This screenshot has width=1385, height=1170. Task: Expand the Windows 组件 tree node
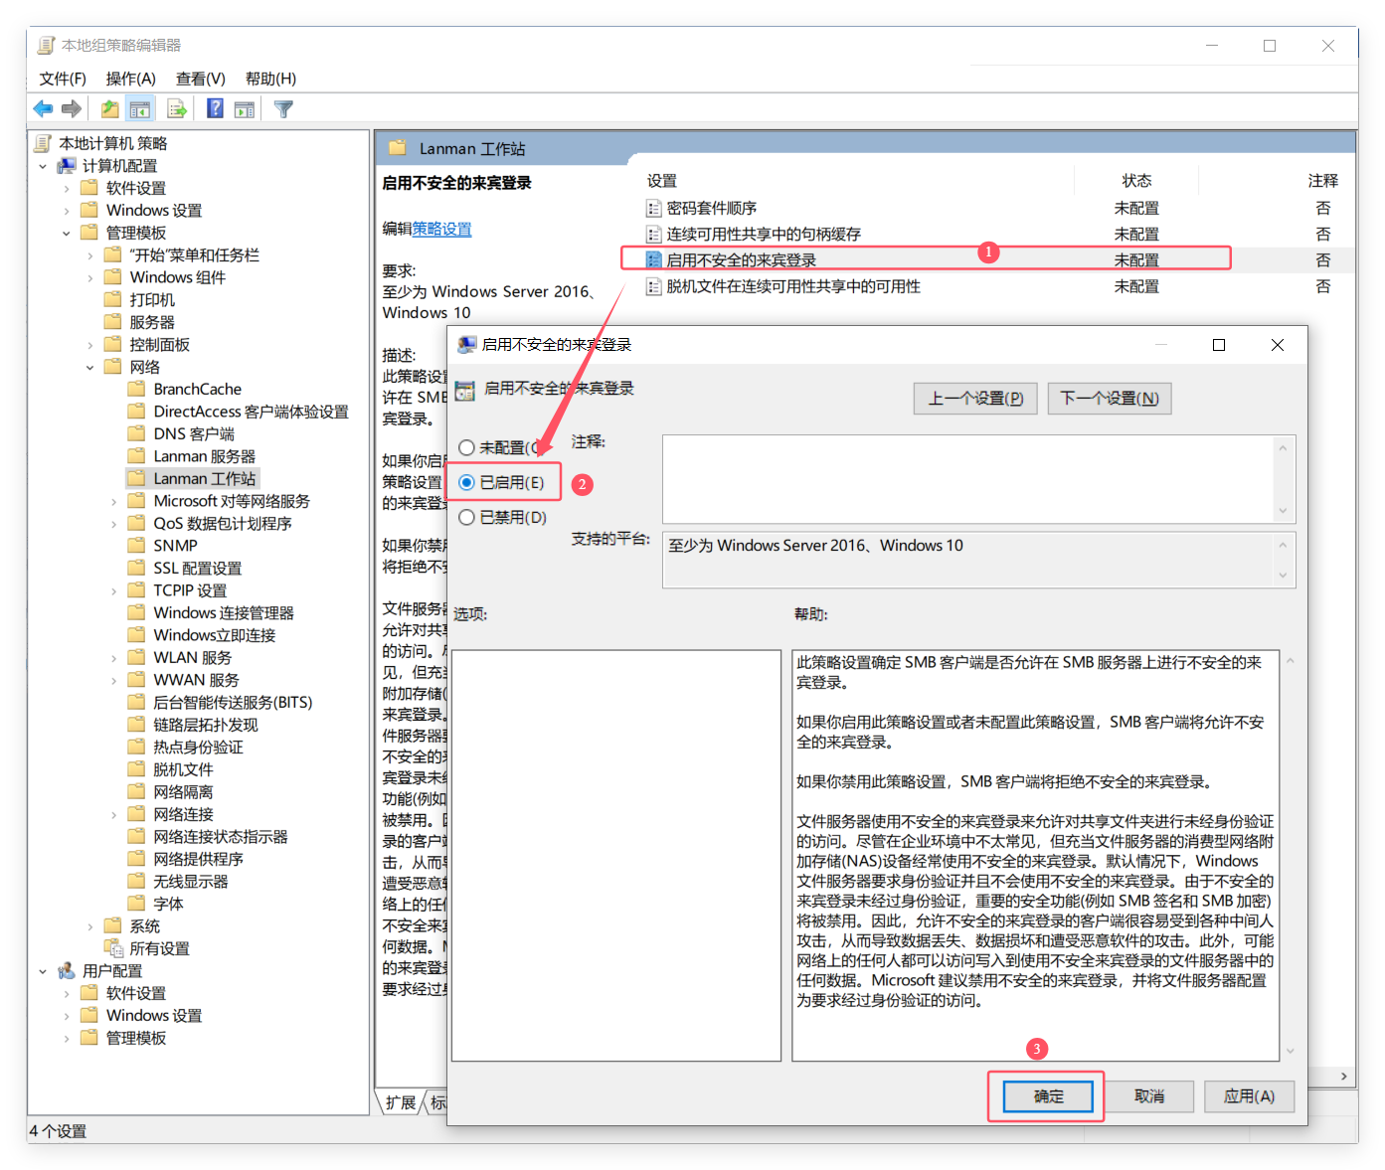click(90, 278)
